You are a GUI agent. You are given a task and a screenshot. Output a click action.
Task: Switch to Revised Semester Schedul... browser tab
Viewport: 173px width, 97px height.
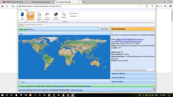[x=42, y=2]
